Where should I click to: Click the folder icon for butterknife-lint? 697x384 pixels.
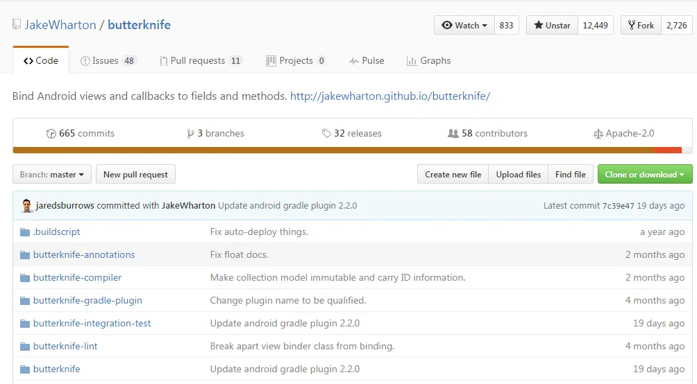(25, 347)
